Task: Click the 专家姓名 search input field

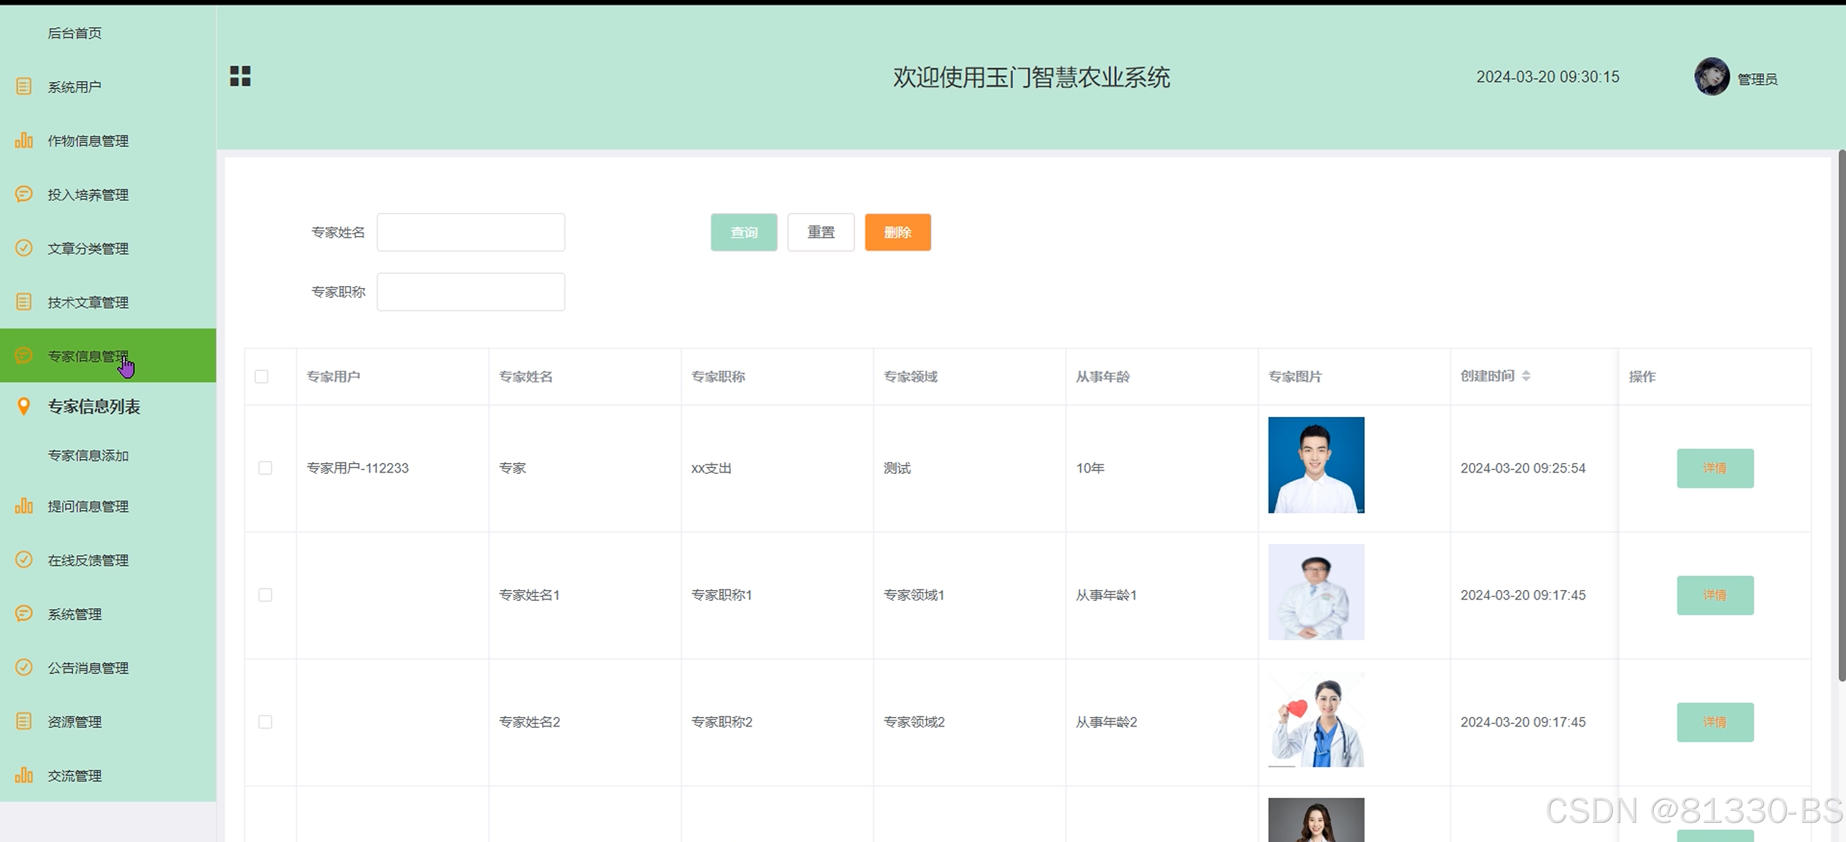Action: tap(471, 232)
